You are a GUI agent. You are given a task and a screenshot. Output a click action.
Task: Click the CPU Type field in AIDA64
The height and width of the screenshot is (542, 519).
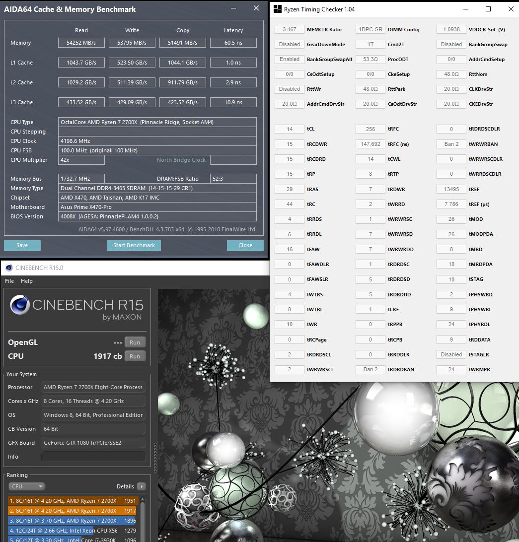click(x=157, y=122)
